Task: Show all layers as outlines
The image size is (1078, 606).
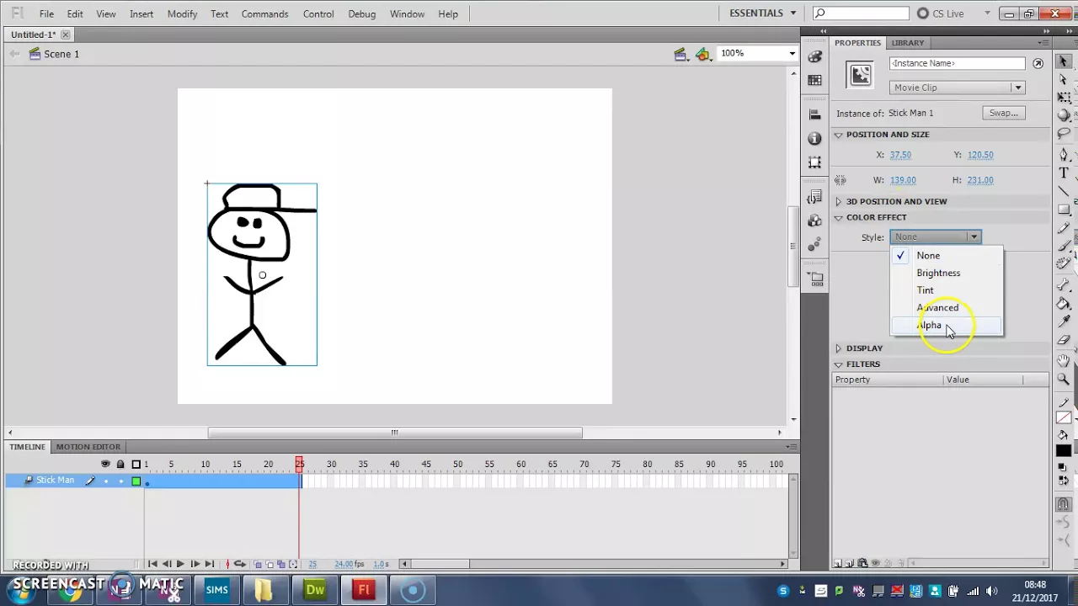Action: pos(136,464)
